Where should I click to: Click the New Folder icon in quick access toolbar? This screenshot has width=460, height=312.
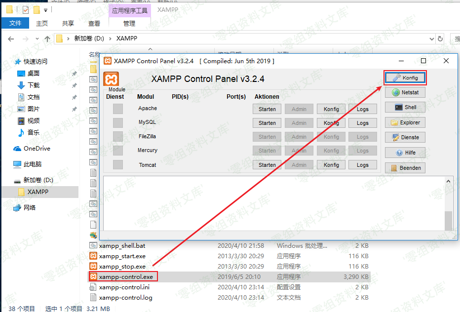(37, 10)
